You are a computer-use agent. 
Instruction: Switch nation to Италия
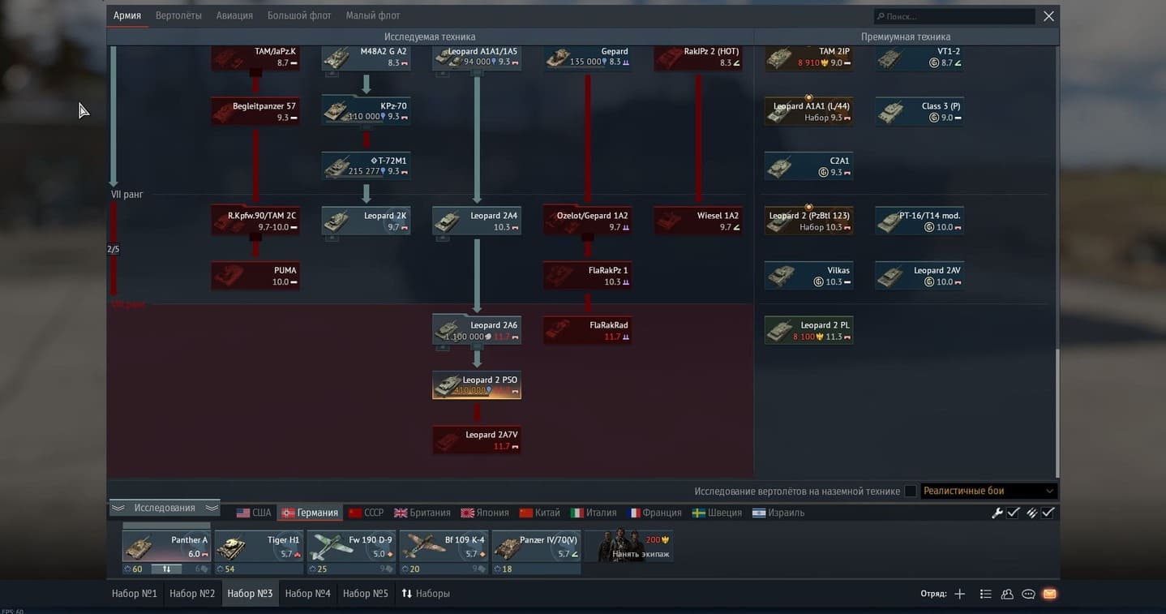click(594, 513)
